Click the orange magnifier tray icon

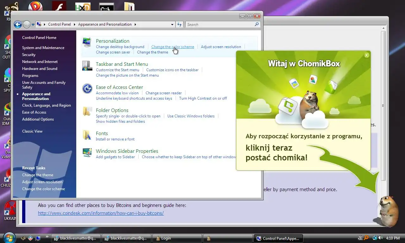[x=366, y=238]
